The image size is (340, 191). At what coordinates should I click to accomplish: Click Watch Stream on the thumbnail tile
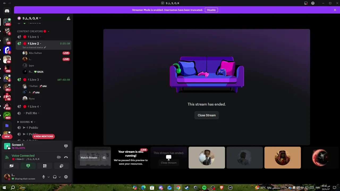tap(89, 158)
